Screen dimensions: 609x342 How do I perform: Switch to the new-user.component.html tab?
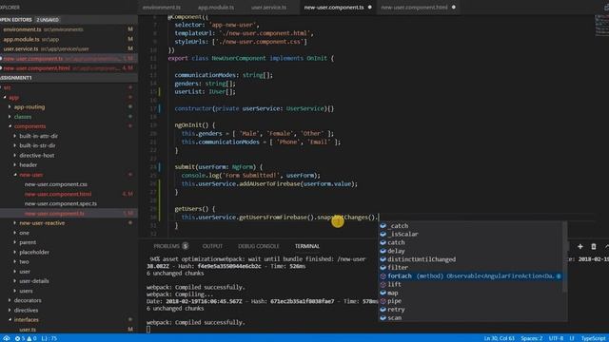pos(414,7)
